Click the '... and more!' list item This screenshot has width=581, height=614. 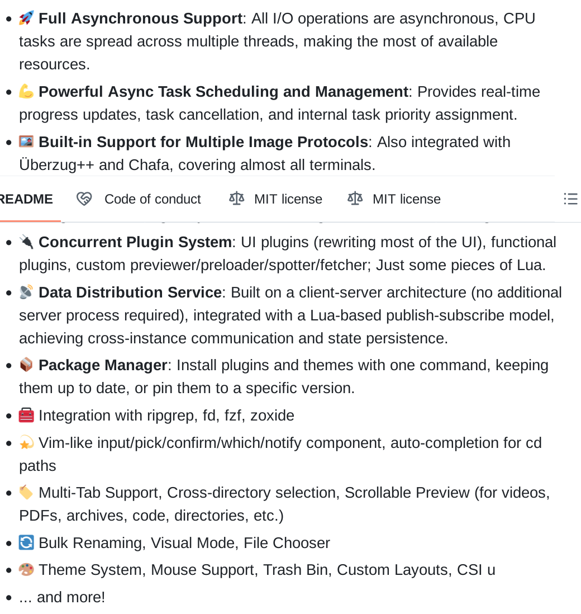pyautogui.click(x=62, y=597)
